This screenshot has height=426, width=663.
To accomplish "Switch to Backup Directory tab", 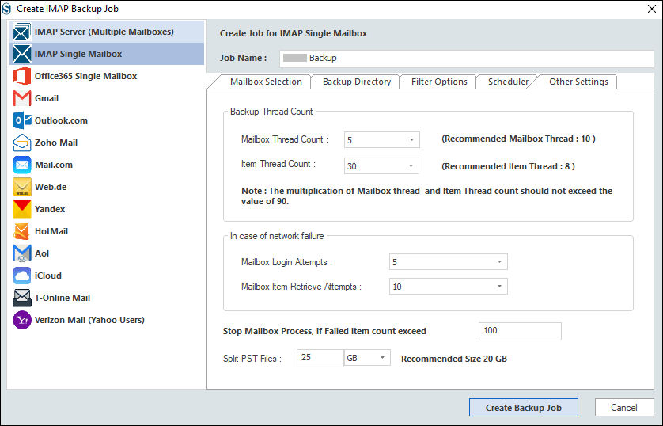I will (357, 82).
